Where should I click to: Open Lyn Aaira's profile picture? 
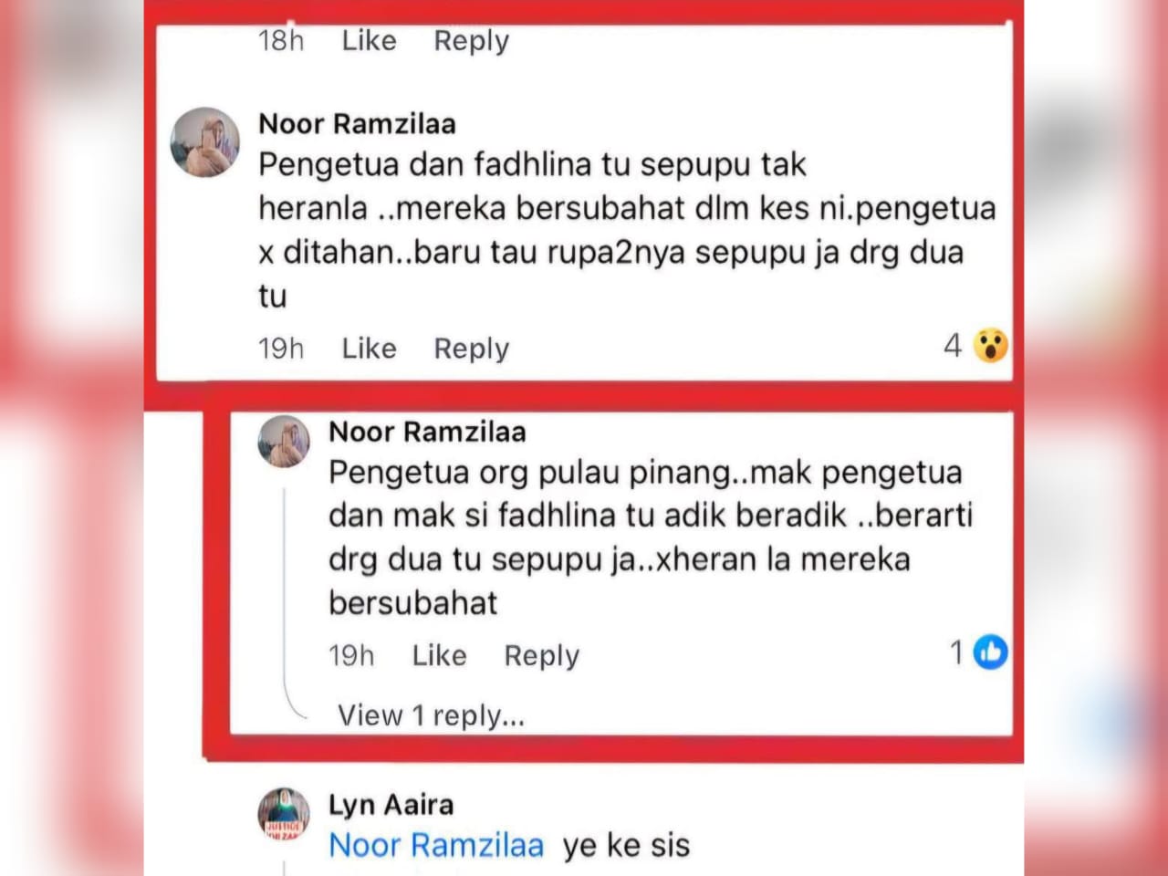tap(284, 813)
